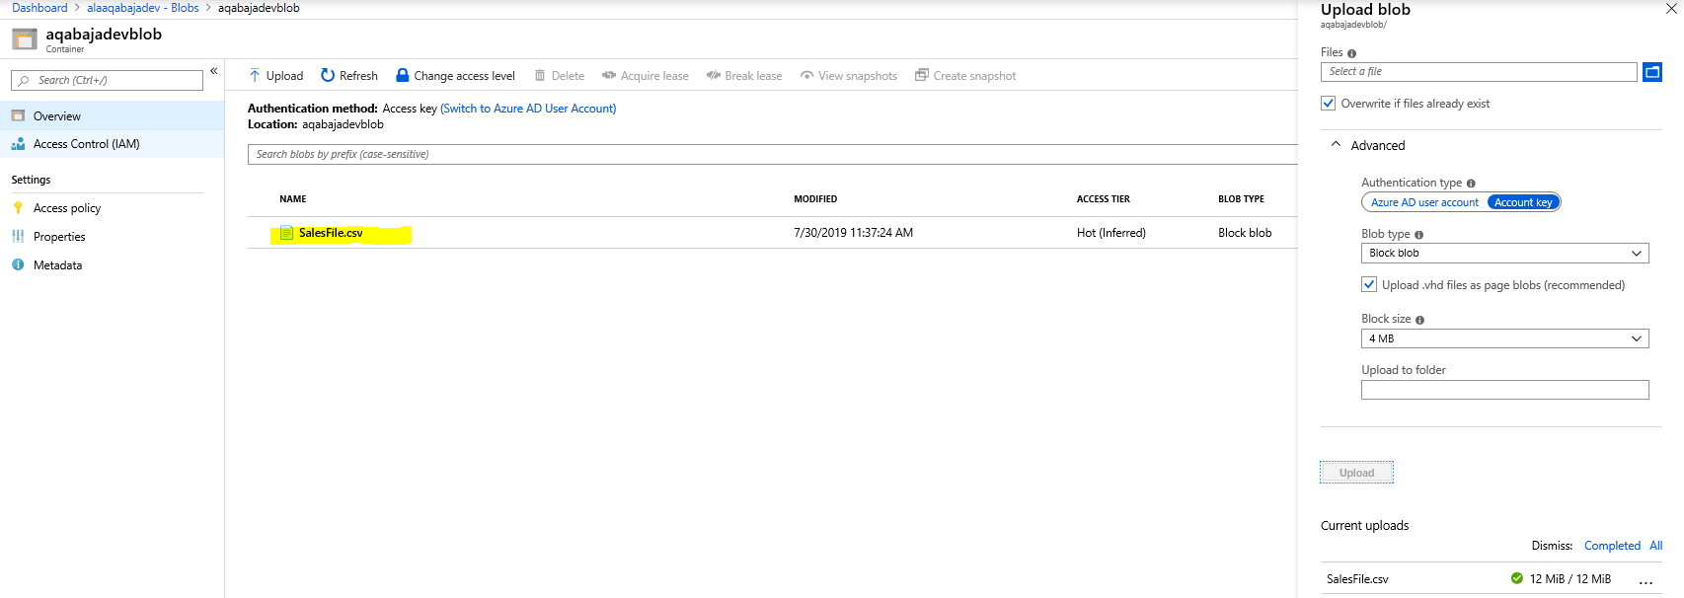The height and width of the screenshot is (598, 1684).
Task: Open SalesFile.csv upload more options ellipsis
Action: coord(1646,580)
